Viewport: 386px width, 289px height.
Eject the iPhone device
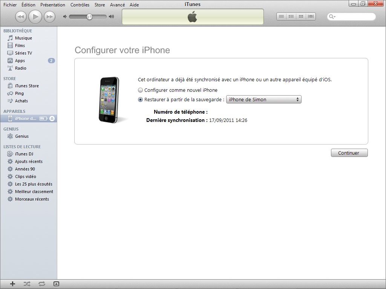tap(52, 119)
